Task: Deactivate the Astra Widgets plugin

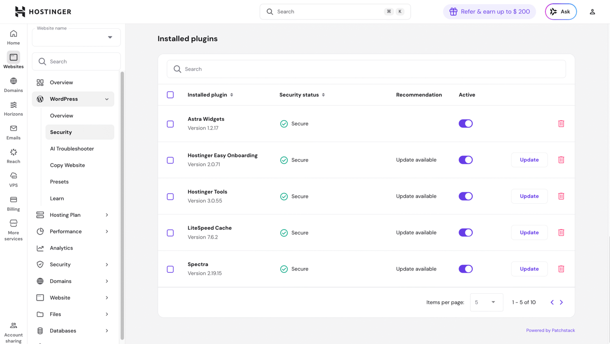Action: point(465,123)
